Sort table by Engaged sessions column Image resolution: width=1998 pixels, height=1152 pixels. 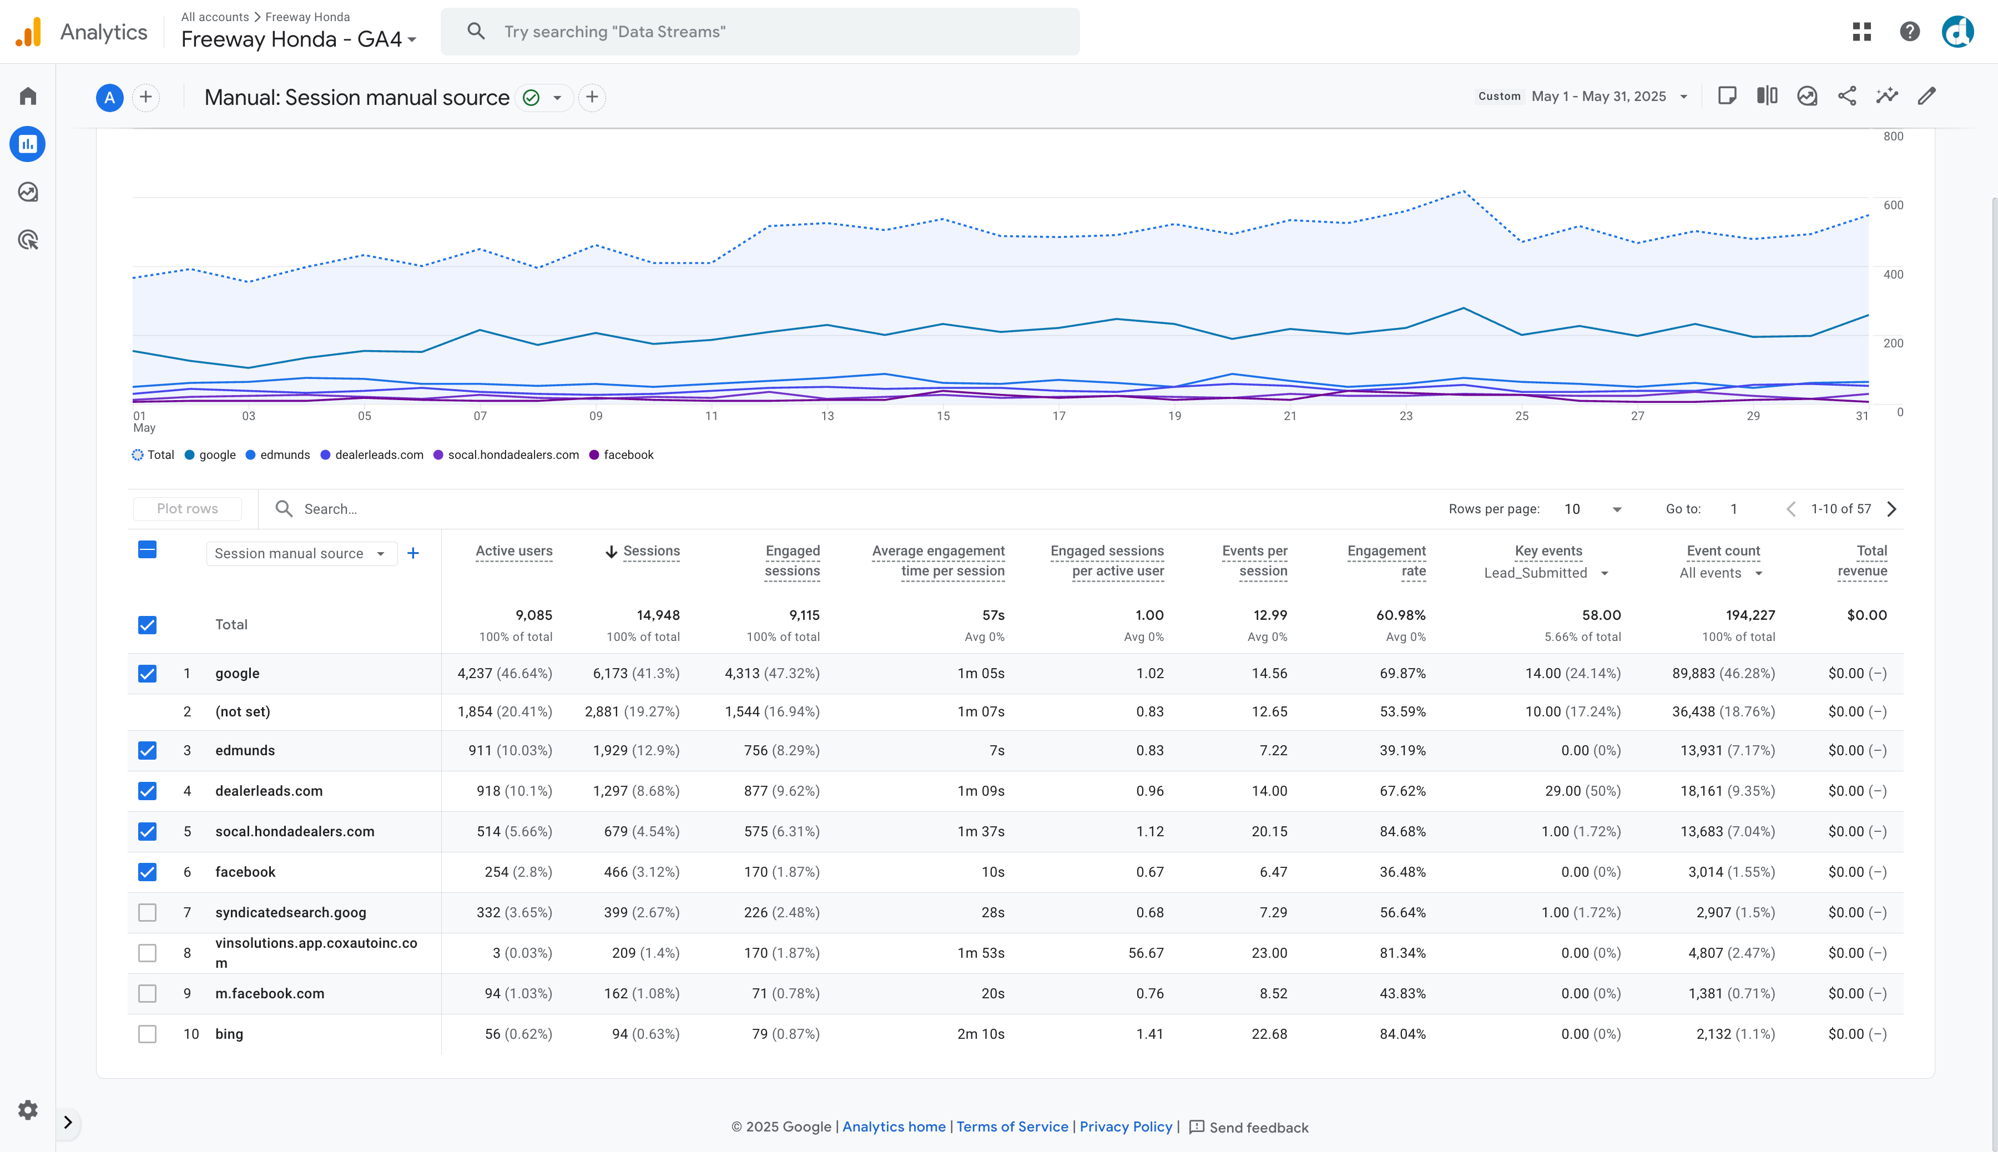coord(792,560)
